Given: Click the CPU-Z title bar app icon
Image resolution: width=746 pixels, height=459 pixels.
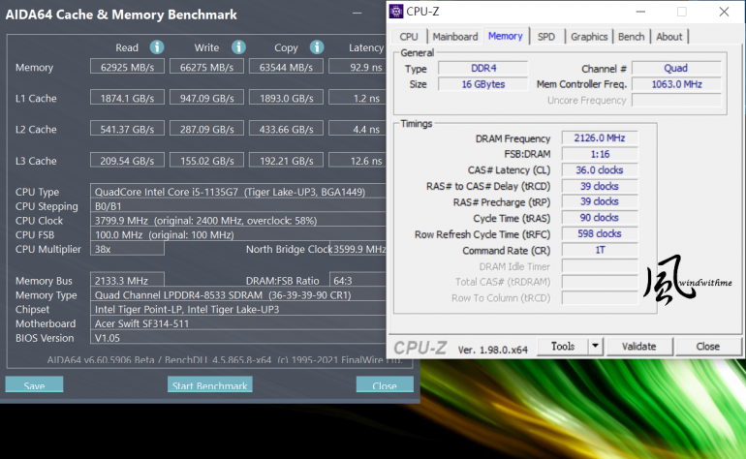Looking at the screenshot, I should [397, 12].
